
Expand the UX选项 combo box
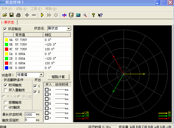41,75
